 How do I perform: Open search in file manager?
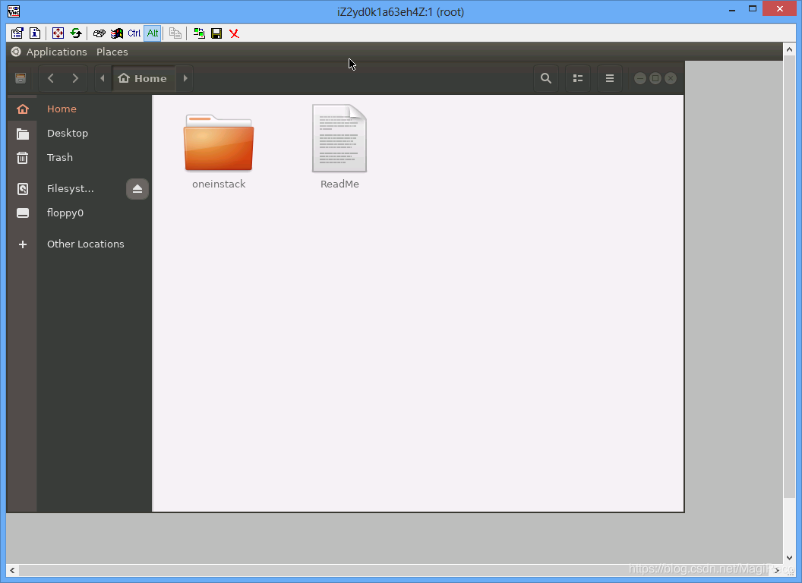pyautogui.click(x=546, y=78)
